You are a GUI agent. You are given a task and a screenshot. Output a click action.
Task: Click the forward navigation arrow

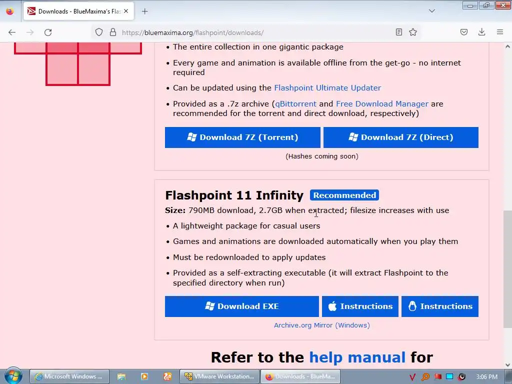30,32
